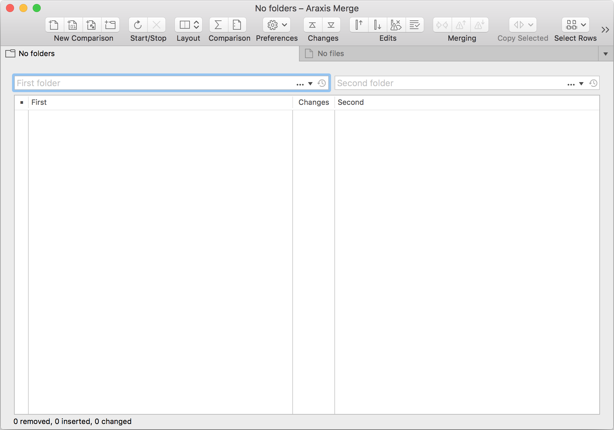
Task: Open the comparison report document icon
Action: (237, 25)
